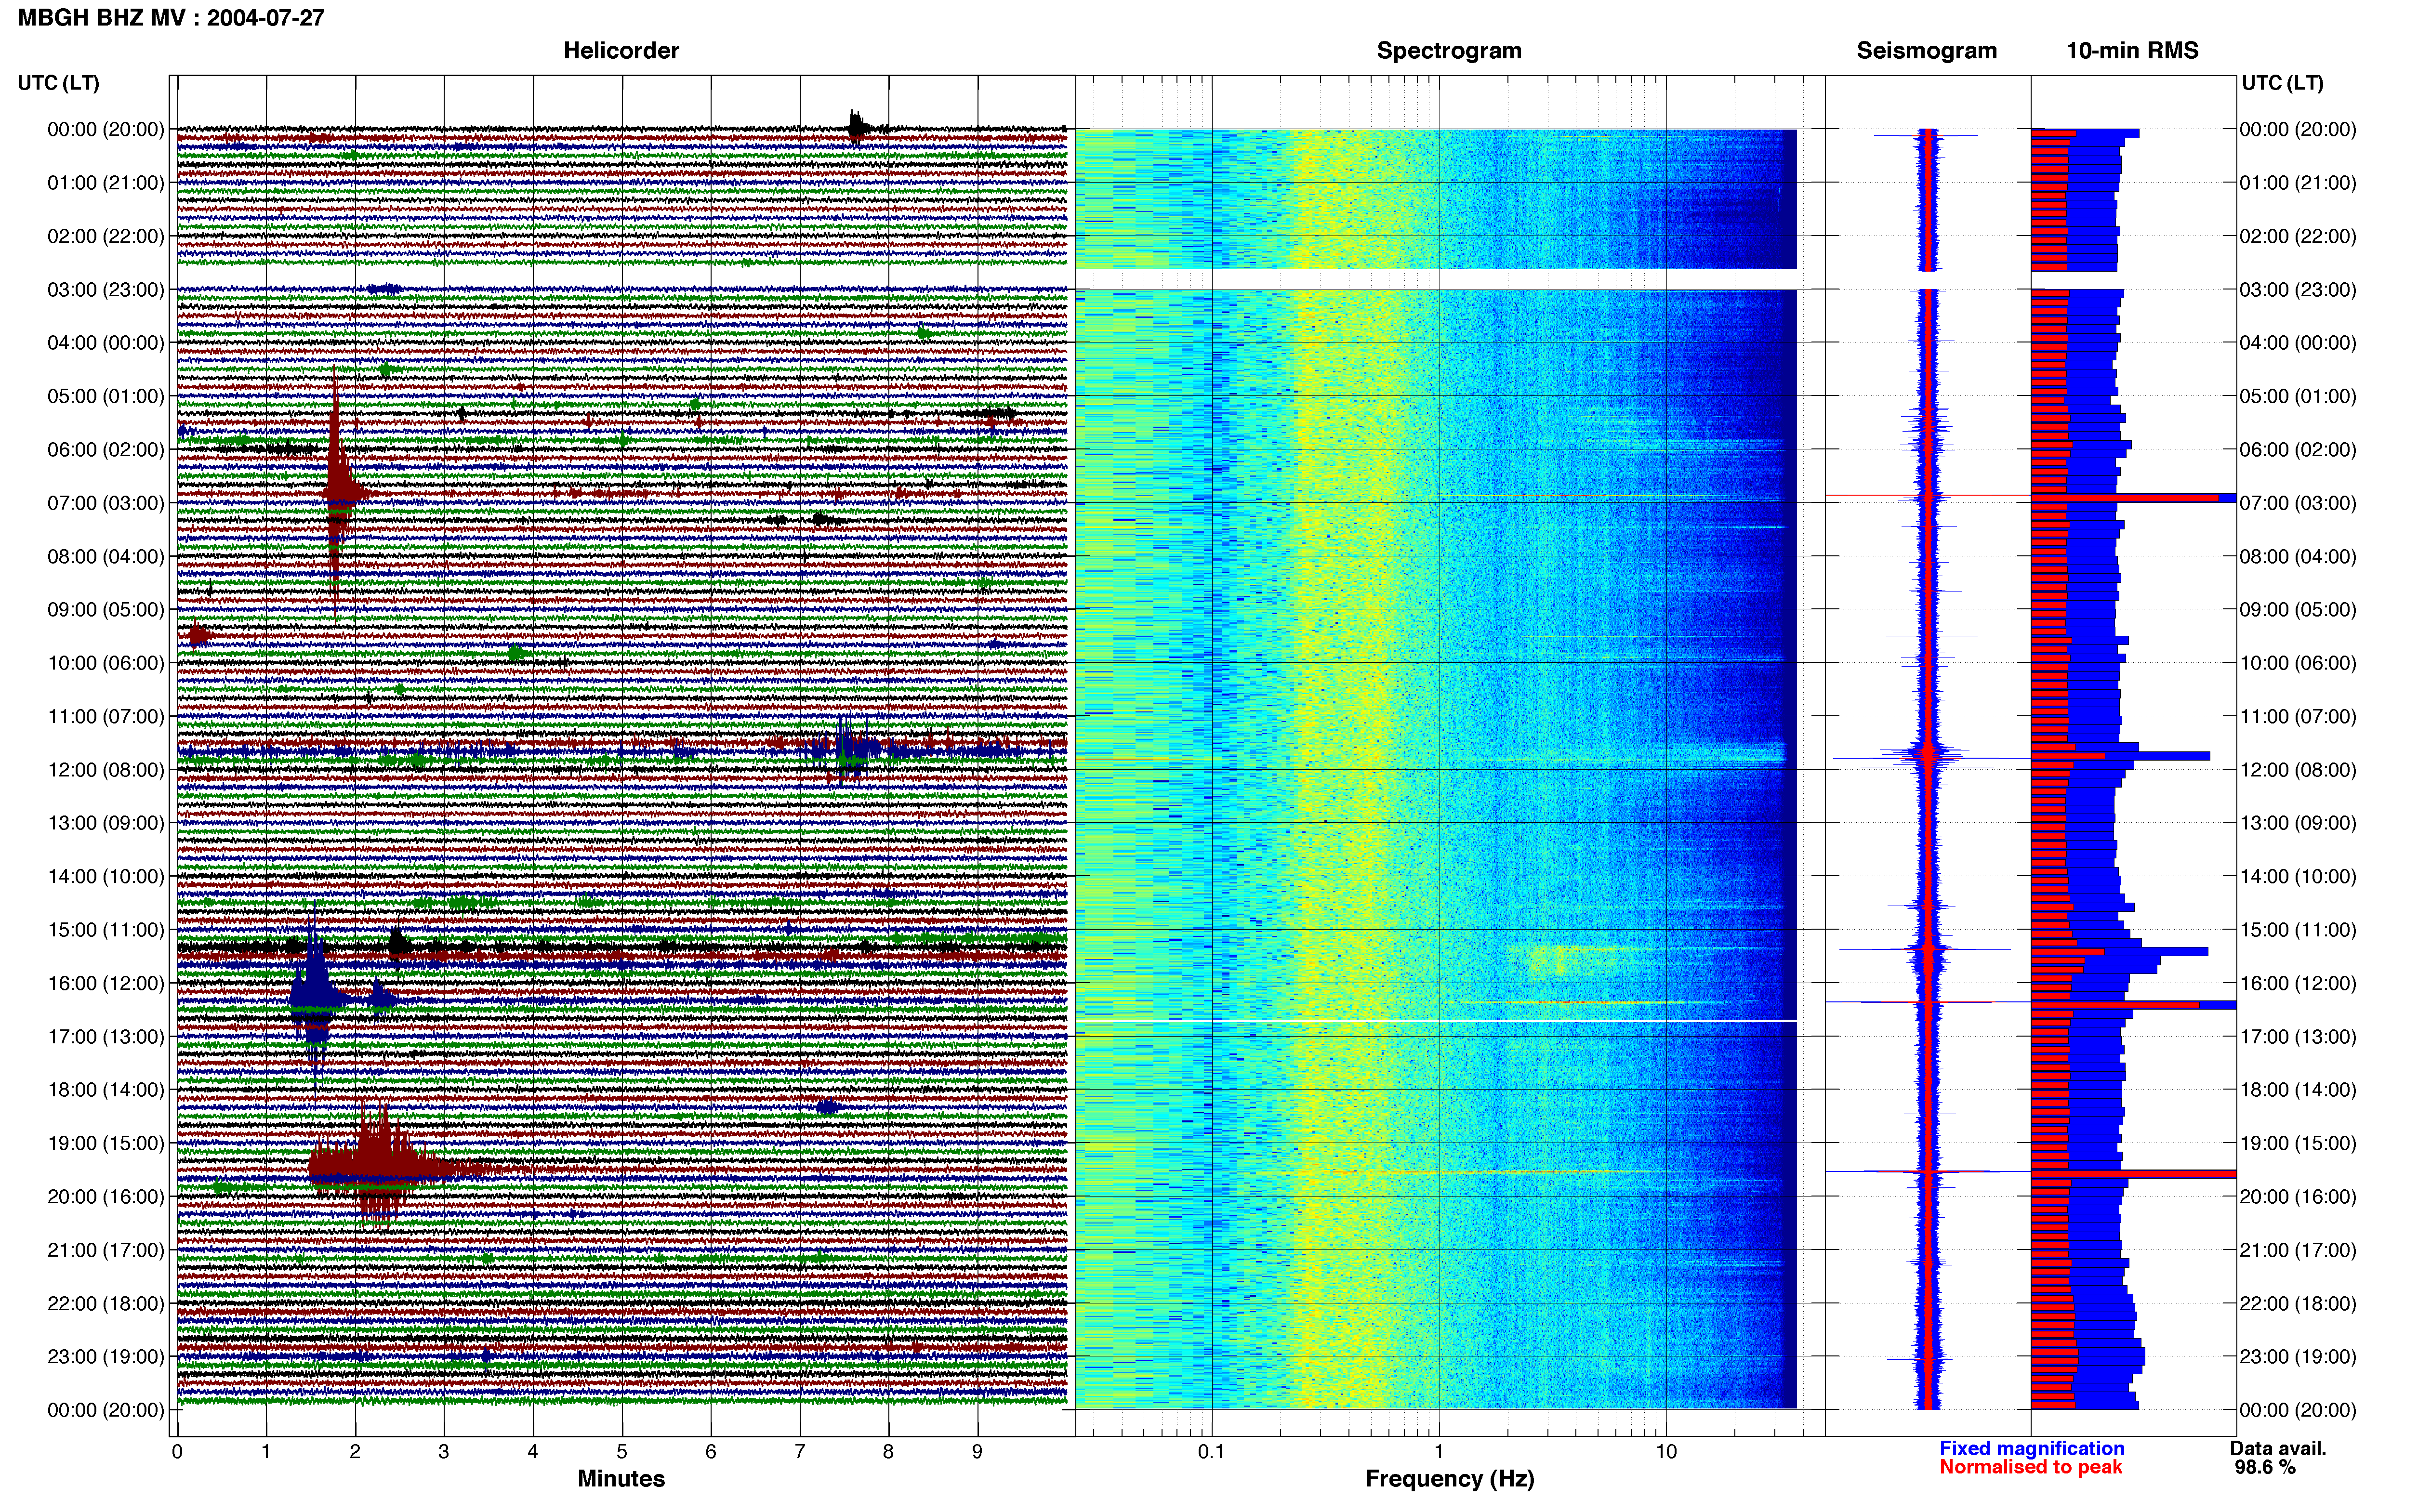
Task: Click the 'Helicorder' panel heading
Action: [621, 51]
